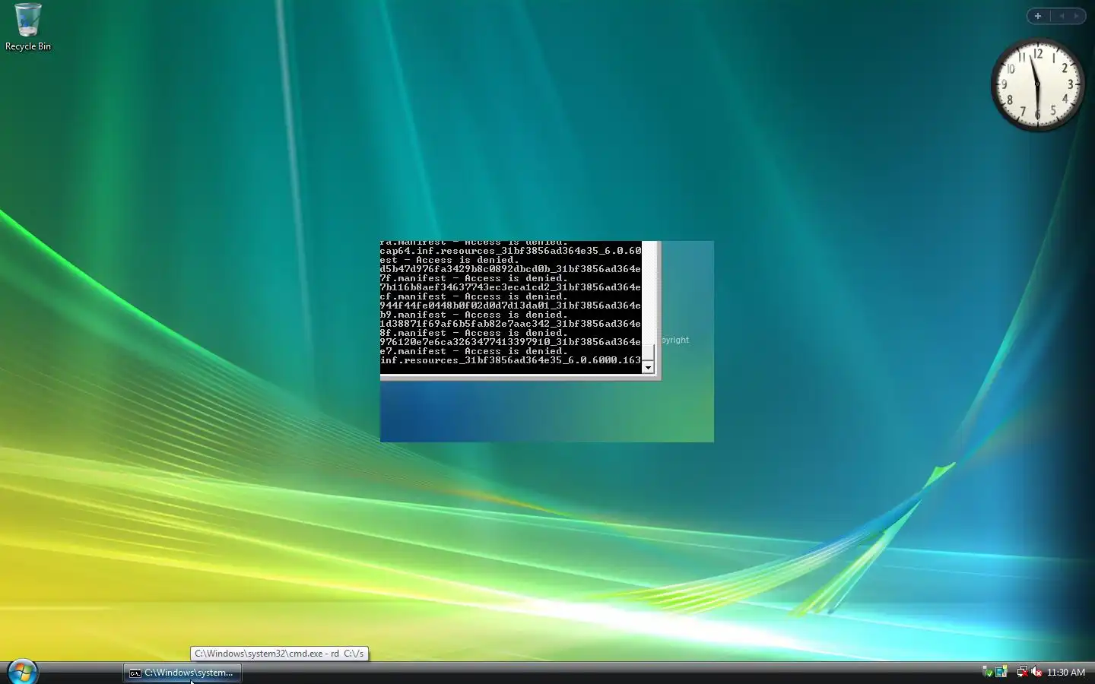1095x684 pixels.
Task: Click the d5b47d976fa3429b8c0892dbcd0b console line
Action: point(511,269)
